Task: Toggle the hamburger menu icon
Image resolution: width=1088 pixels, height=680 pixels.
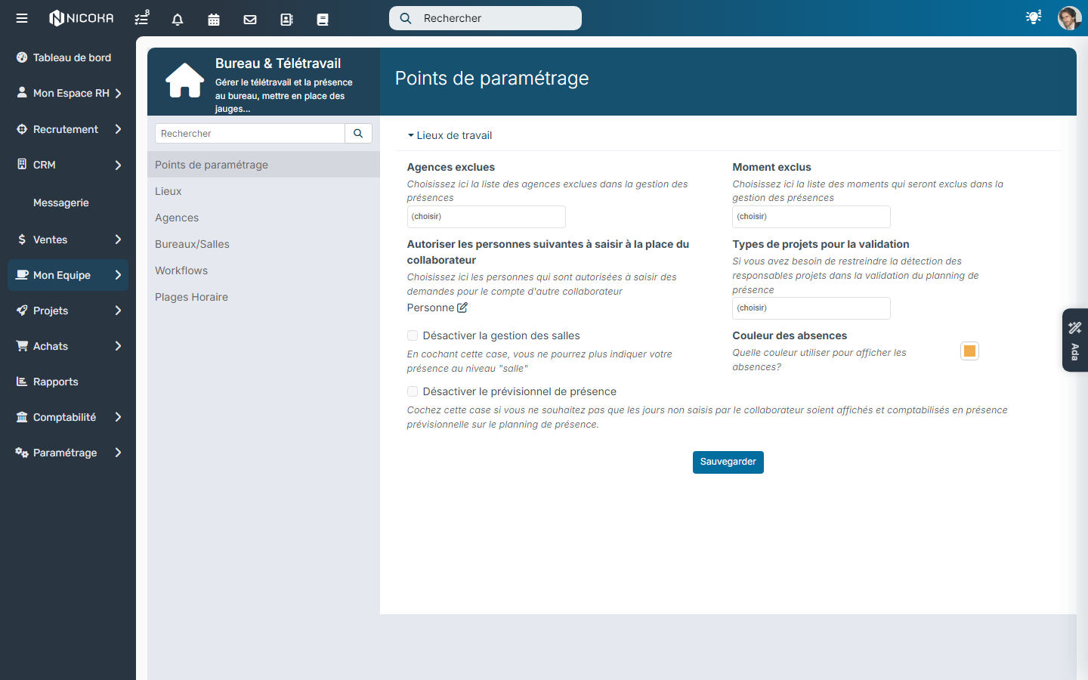Action: (22, 18)
